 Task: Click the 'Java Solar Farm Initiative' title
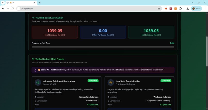click(128, 81)
